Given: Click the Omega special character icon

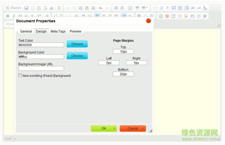Looking at the screenshot, I should [x=192, y=16].
